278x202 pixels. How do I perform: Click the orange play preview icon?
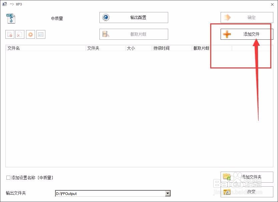click(30, 34)
